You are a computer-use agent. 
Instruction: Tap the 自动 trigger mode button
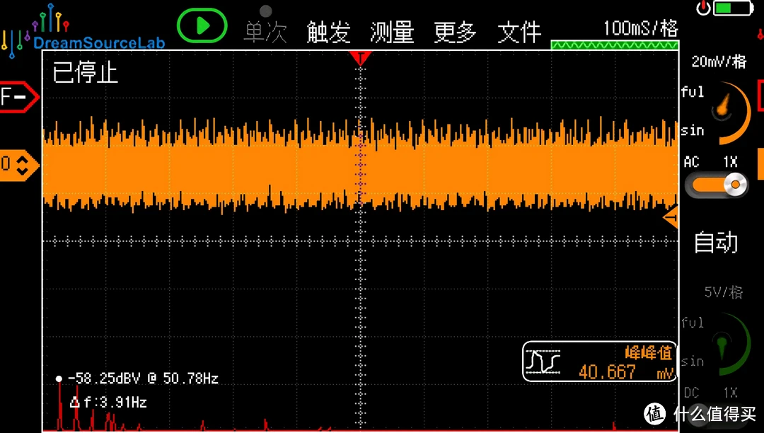(x=716, y=242)
